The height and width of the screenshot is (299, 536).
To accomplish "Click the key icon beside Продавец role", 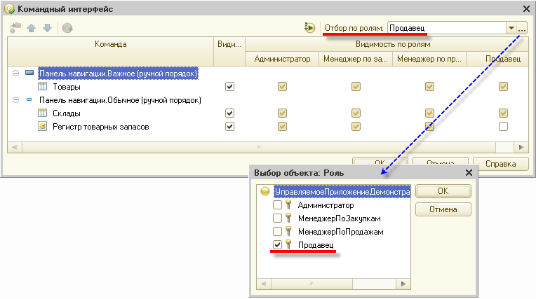I will [288, 244].
